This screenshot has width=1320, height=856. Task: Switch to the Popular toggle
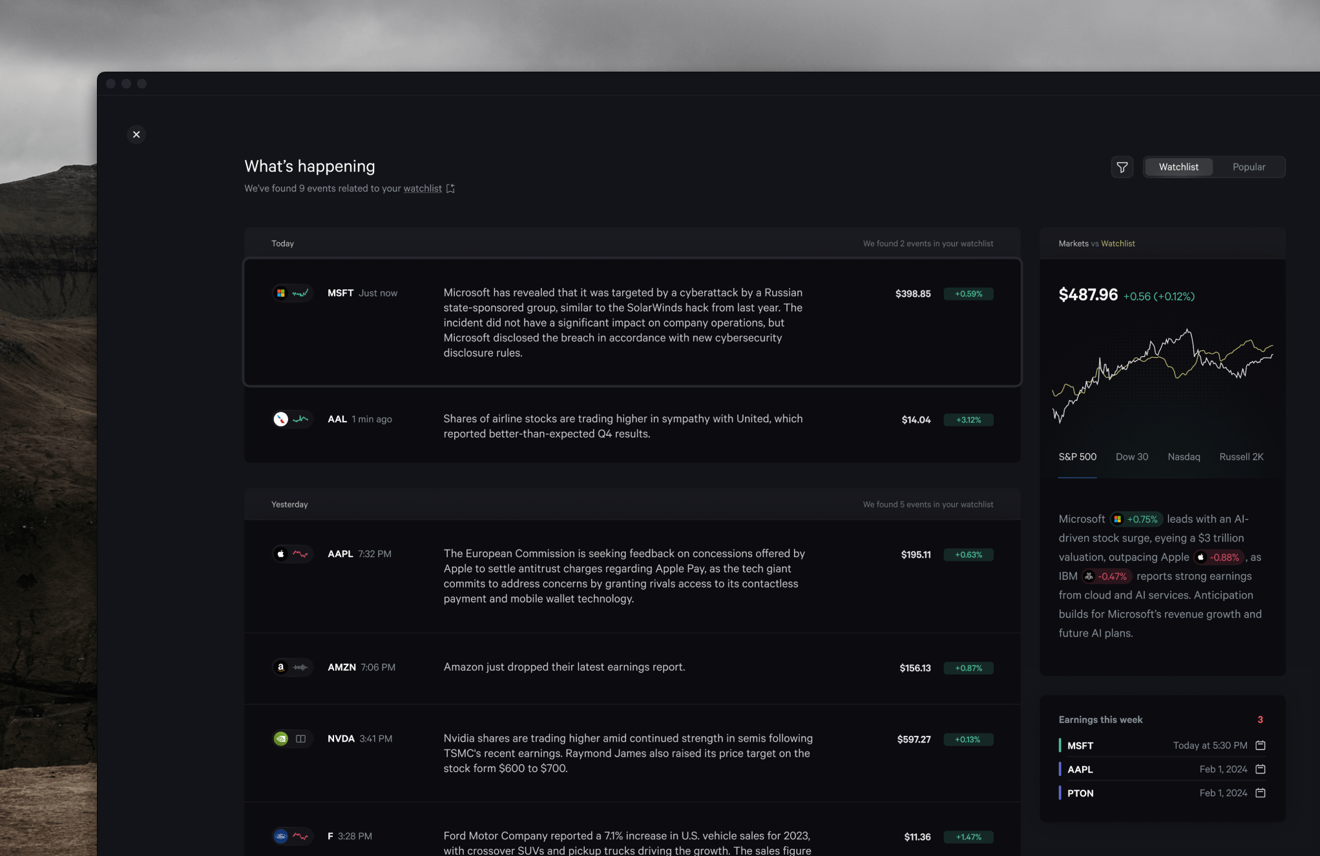1248,167
